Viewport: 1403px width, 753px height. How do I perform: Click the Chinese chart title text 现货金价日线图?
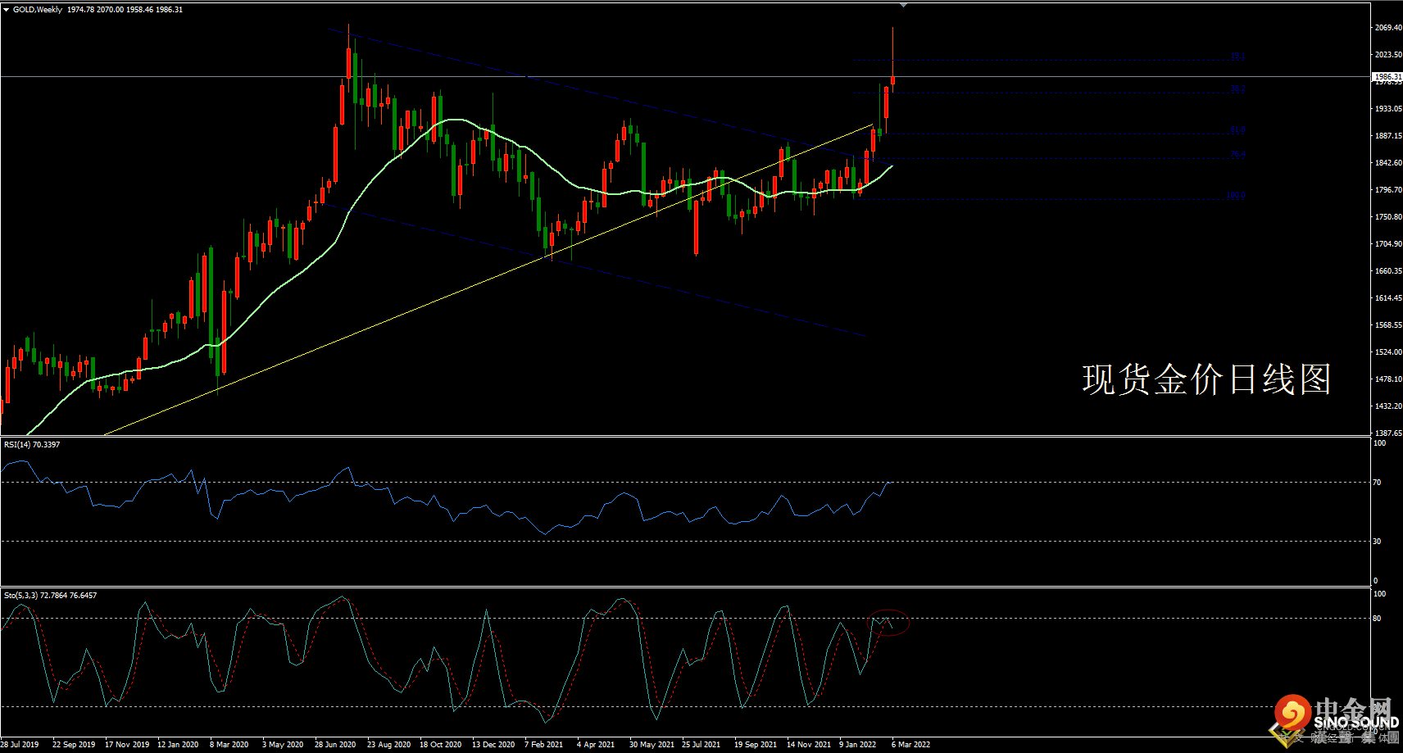tap(1206, 379)
